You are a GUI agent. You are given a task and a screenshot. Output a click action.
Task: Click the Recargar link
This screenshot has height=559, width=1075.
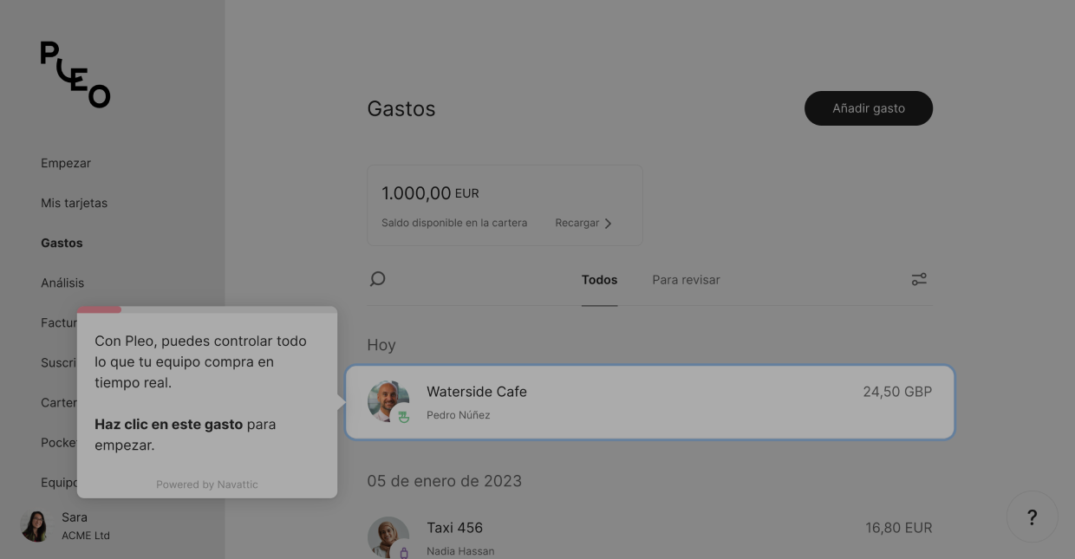click(x=577, y=223)
